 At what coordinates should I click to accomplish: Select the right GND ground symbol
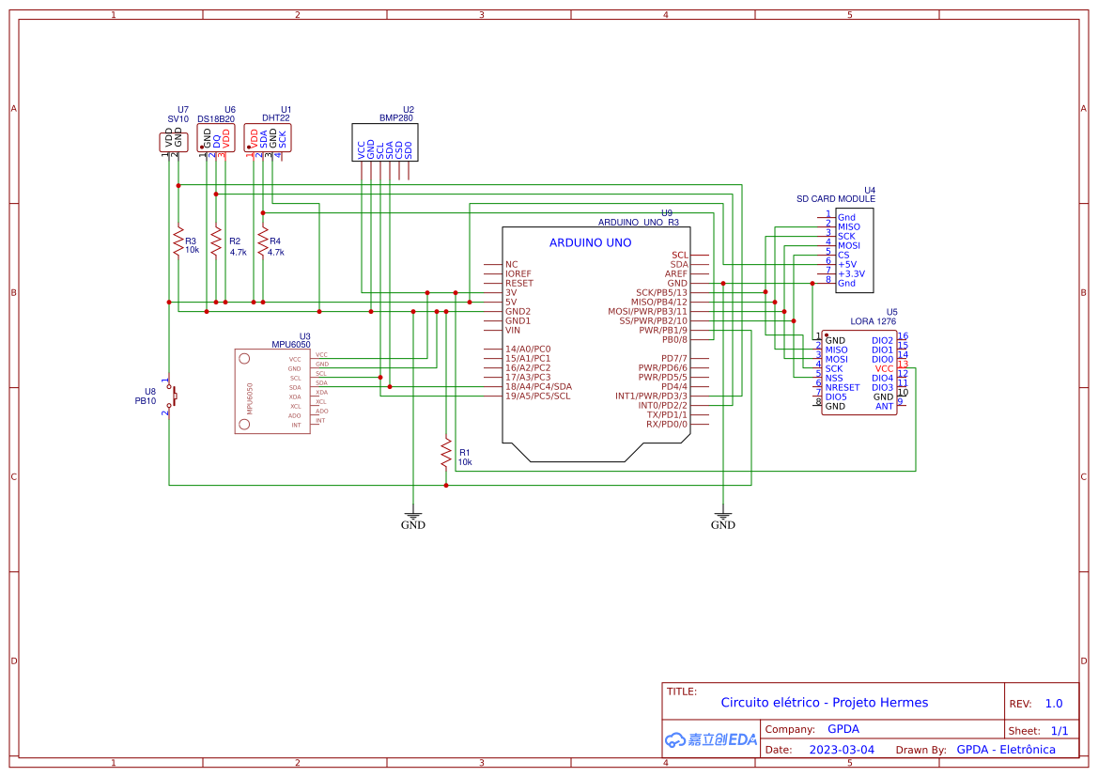click(722, 516)
